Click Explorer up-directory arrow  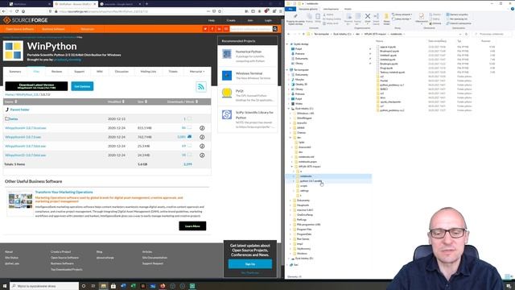click(x=303, y=34)
